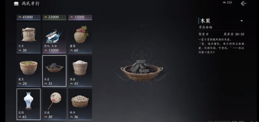Select the porcelain vase 瓷瓶 item
The height and width of the screenshot is (122, 259).
point(28,104)
